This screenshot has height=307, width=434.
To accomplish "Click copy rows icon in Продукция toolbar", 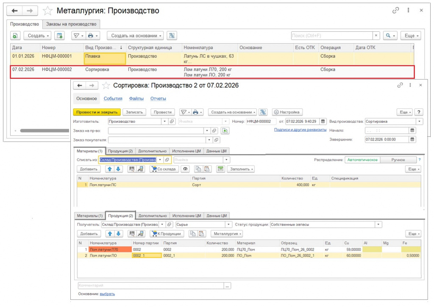I will (x=193, y=234).
